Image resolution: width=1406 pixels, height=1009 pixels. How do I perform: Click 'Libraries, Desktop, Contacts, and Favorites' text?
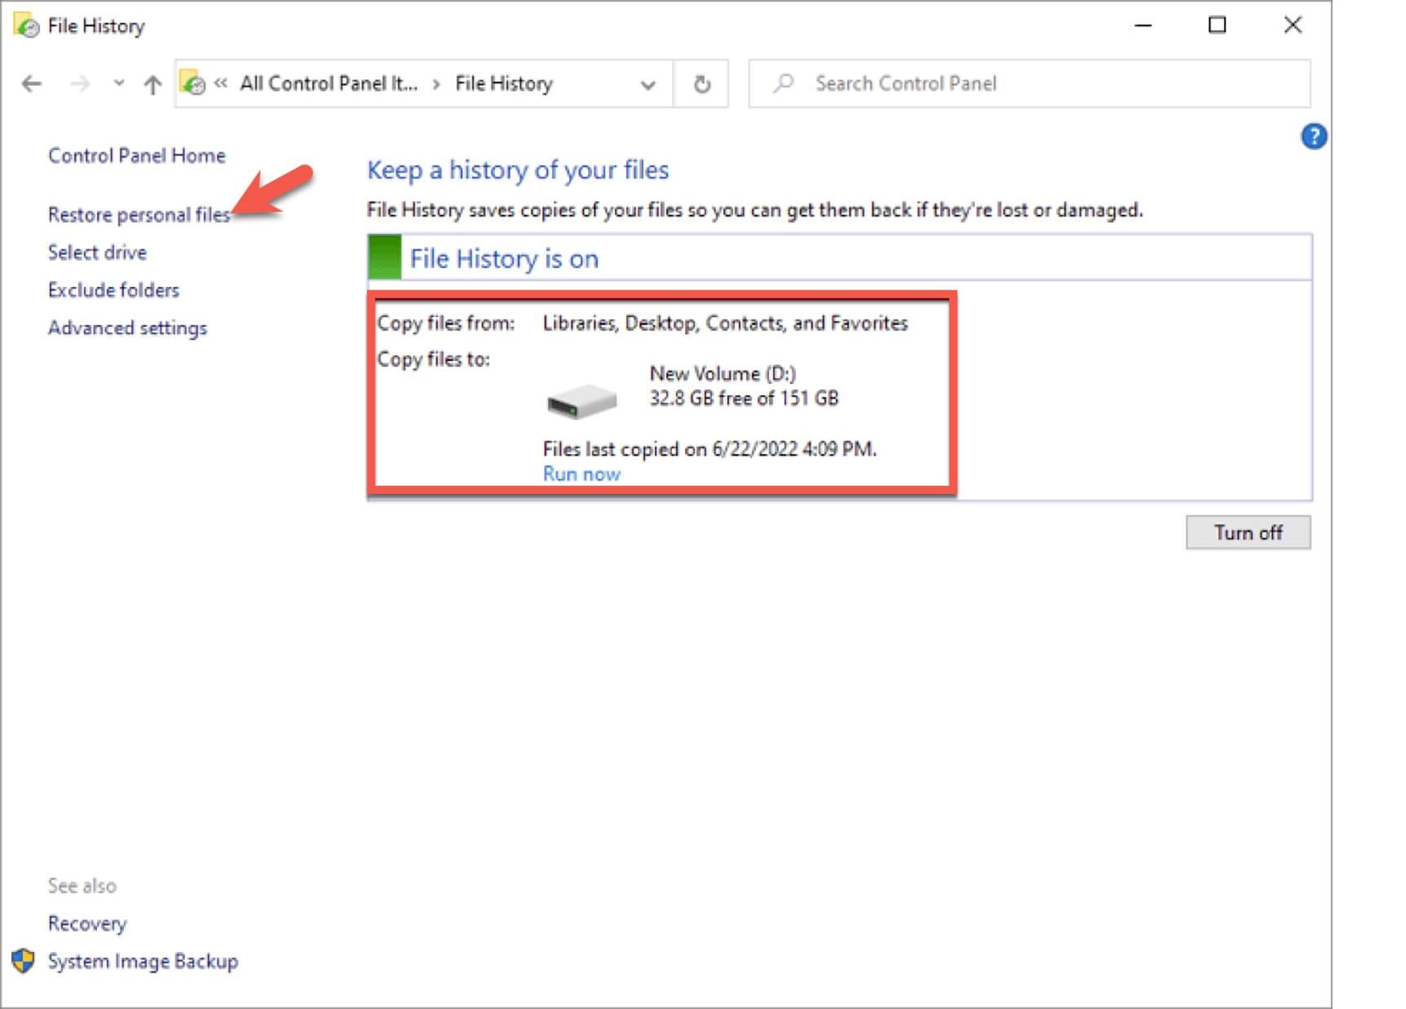click(725, 324)
